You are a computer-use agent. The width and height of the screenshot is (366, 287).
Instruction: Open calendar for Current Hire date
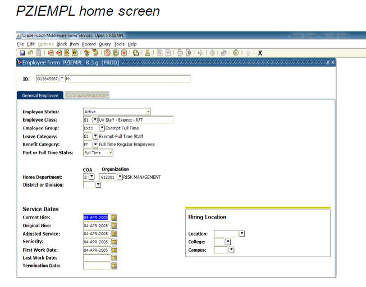(x=115, y=217)
